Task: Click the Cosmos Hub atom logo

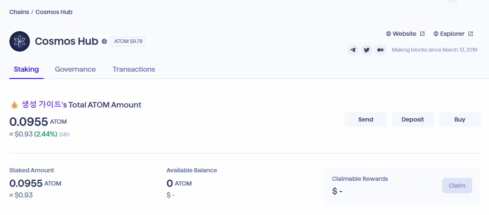Action: pyautogui.click(x=20, y=41)
